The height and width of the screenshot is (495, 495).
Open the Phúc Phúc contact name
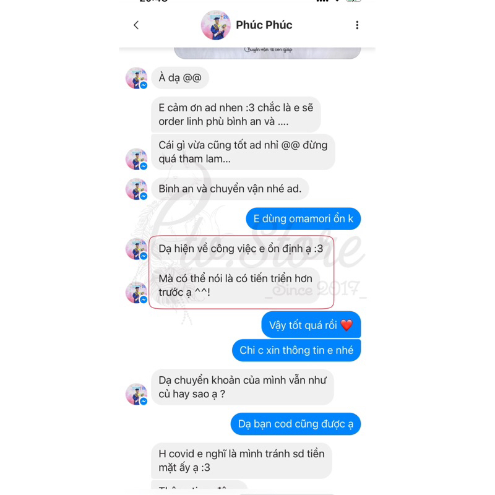pos(264,25)
